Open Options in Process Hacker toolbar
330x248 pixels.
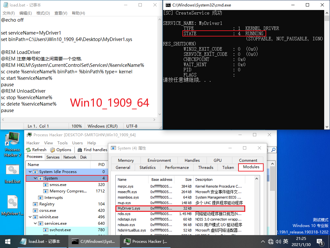click(x=61, y=150)
